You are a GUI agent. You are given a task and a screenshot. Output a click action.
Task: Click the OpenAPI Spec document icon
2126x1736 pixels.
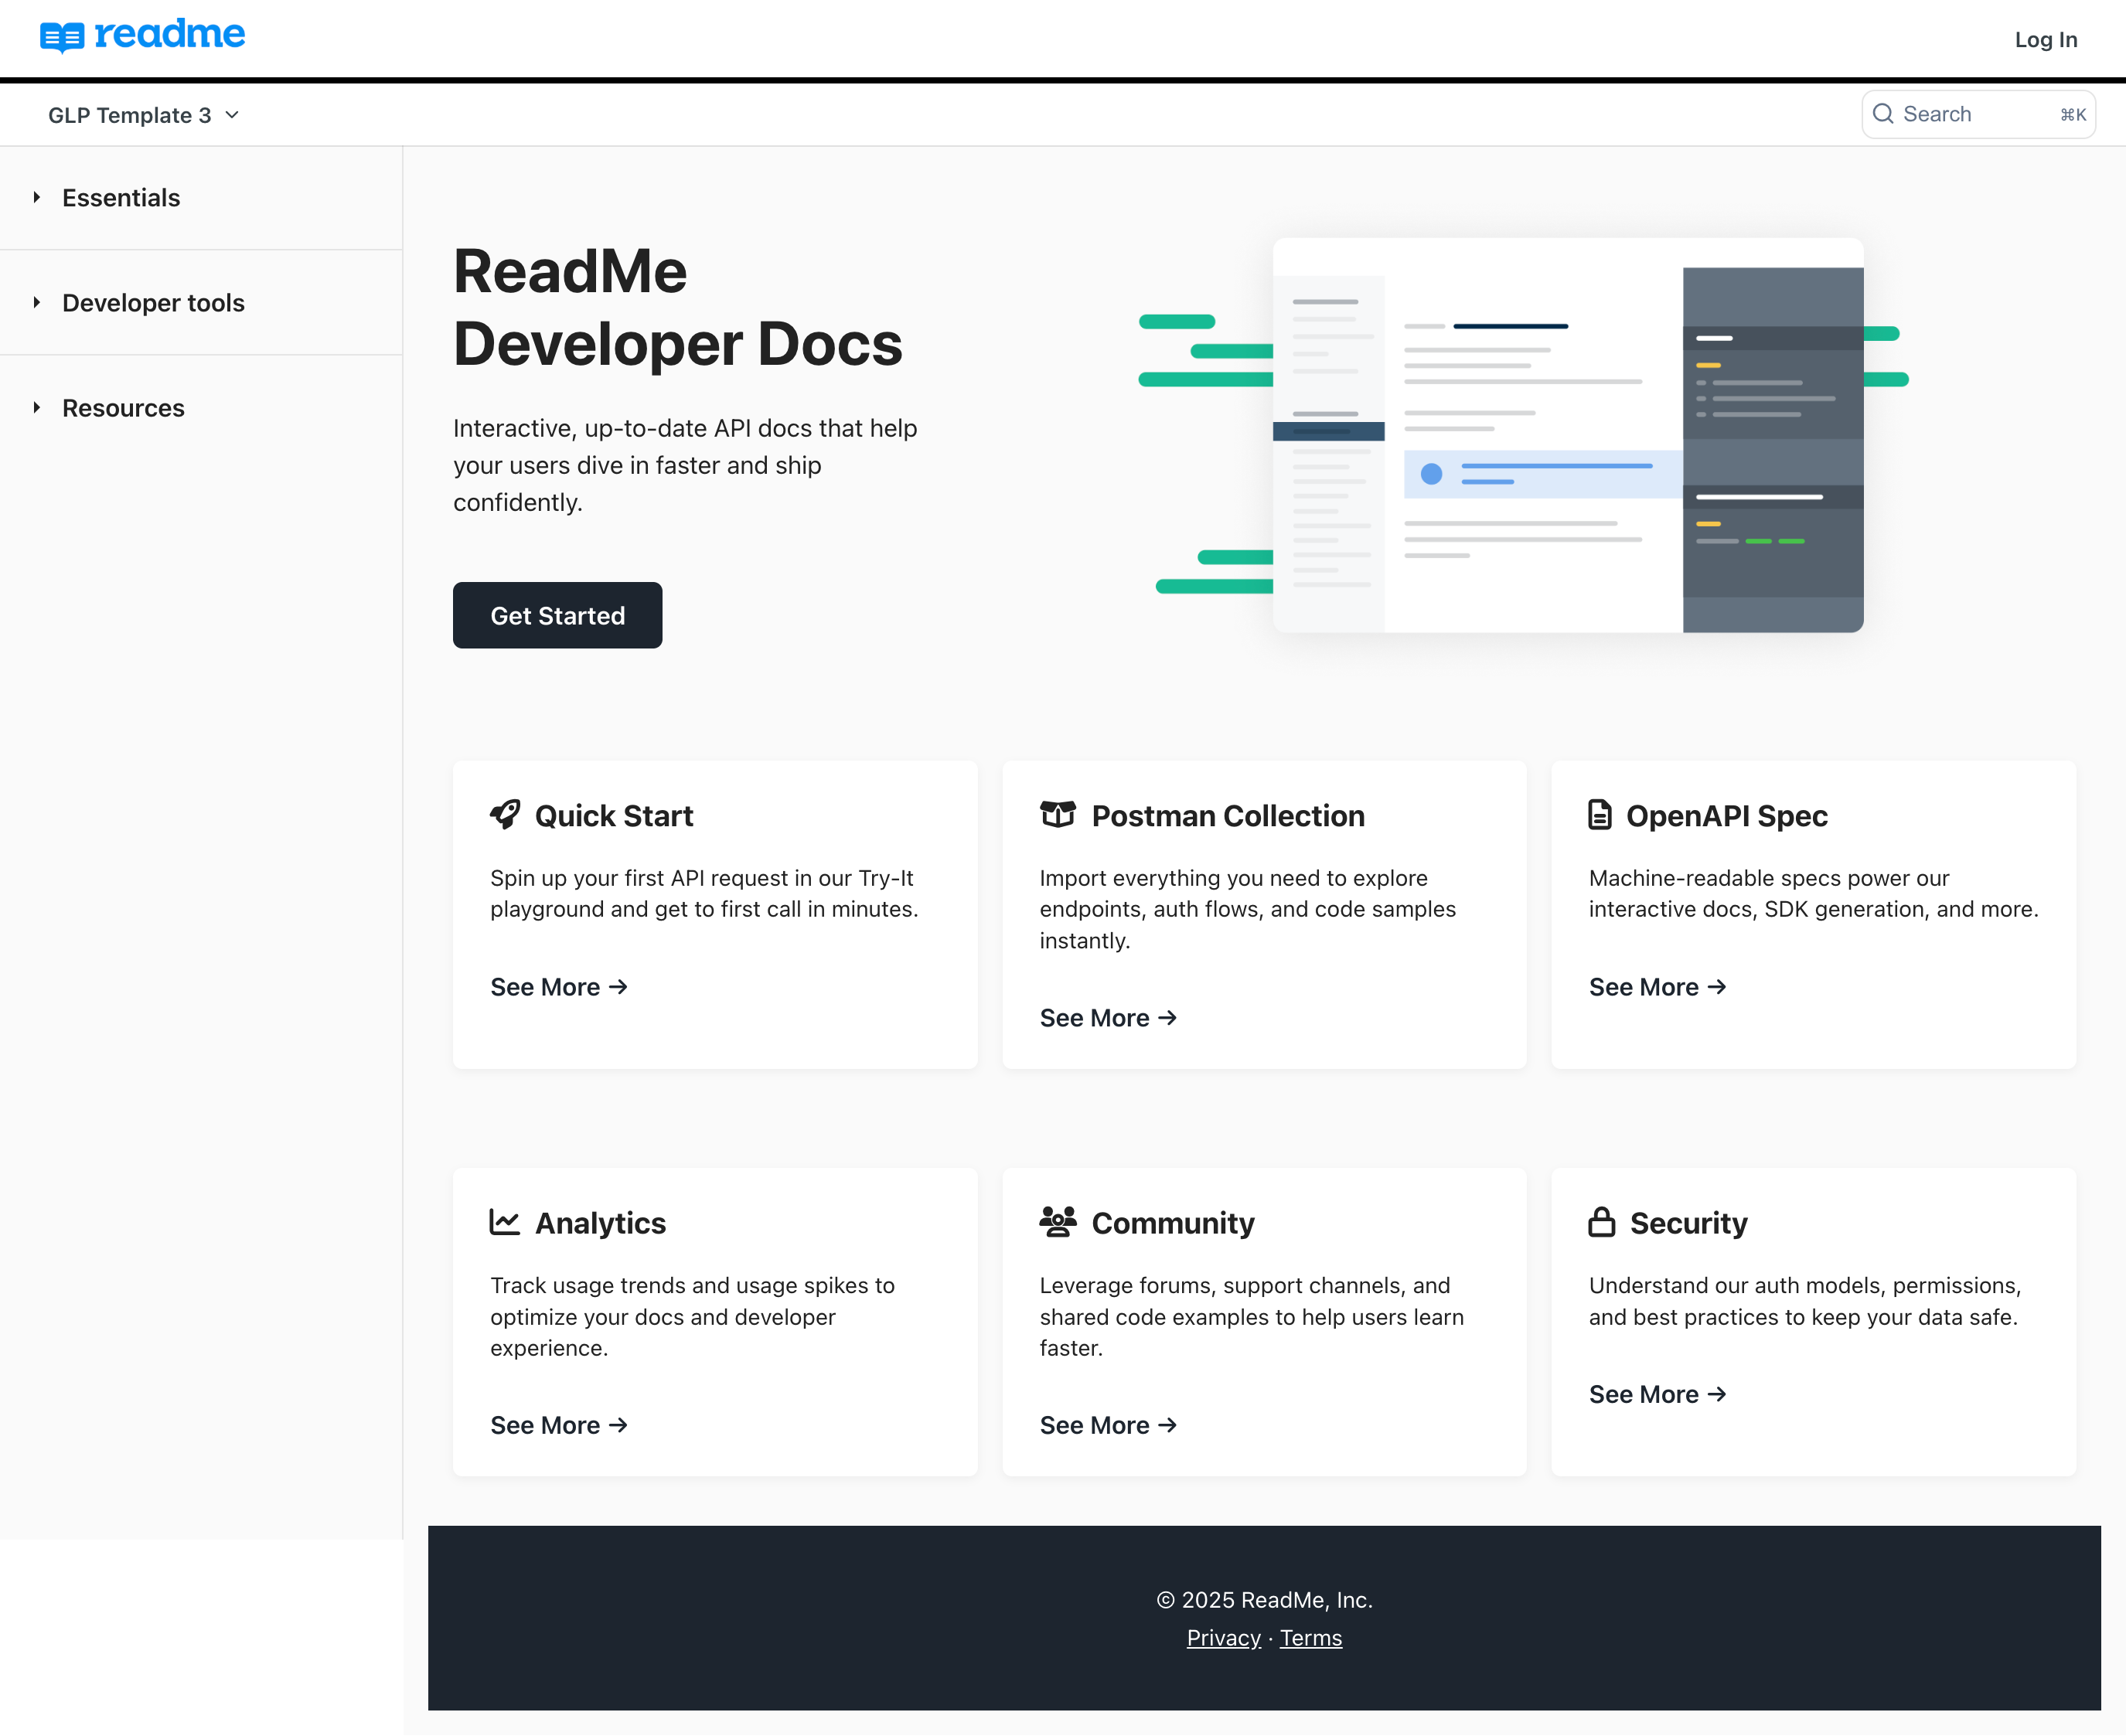(1600, 815)
